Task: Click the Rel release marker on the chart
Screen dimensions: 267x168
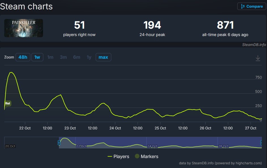Action: pos(7,103)
